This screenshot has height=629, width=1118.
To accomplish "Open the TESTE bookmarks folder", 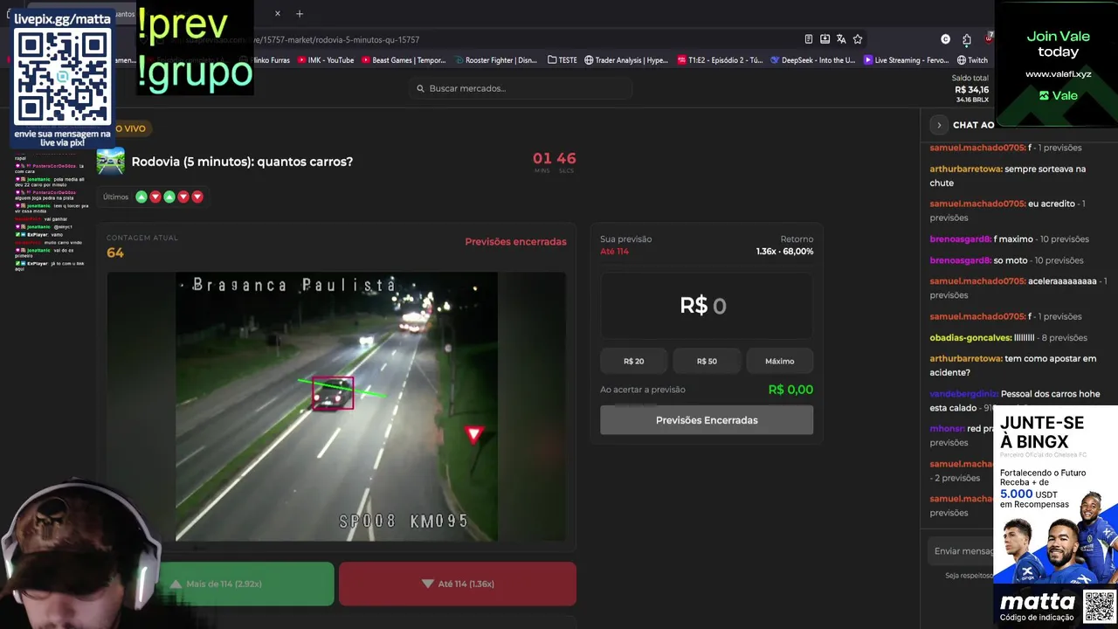I will click(x=562, y=60).
